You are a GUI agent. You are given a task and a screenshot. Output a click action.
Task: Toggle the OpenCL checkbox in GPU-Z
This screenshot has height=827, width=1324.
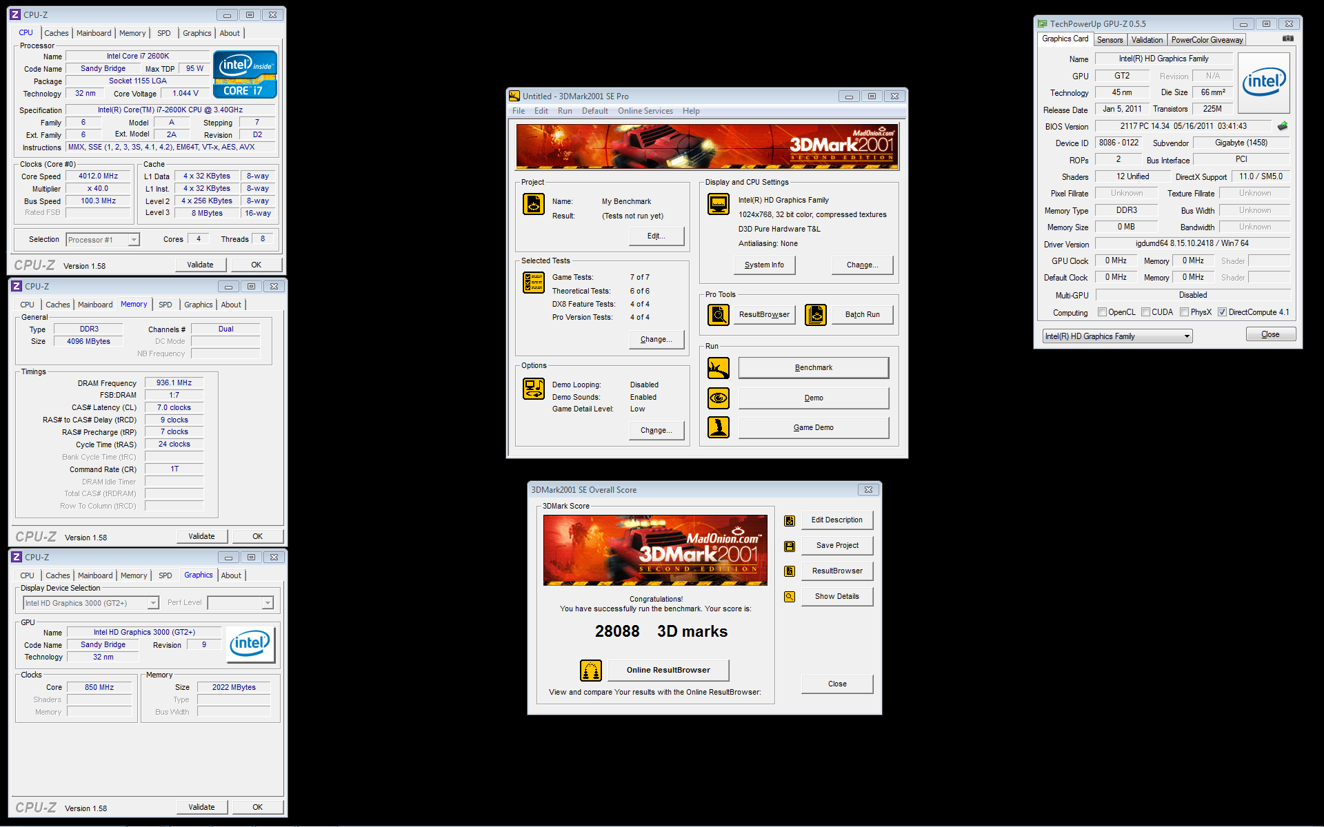[x=1103, y=312]
